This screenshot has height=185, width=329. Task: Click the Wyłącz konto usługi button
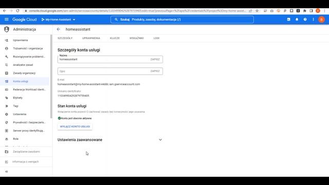pyautogui.click(x=75, y=126)
